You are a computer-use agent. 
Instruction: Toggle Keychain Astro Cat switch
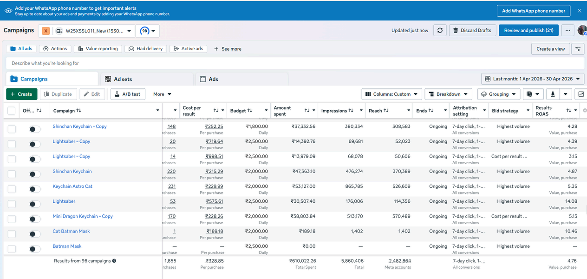coord(35,189)
